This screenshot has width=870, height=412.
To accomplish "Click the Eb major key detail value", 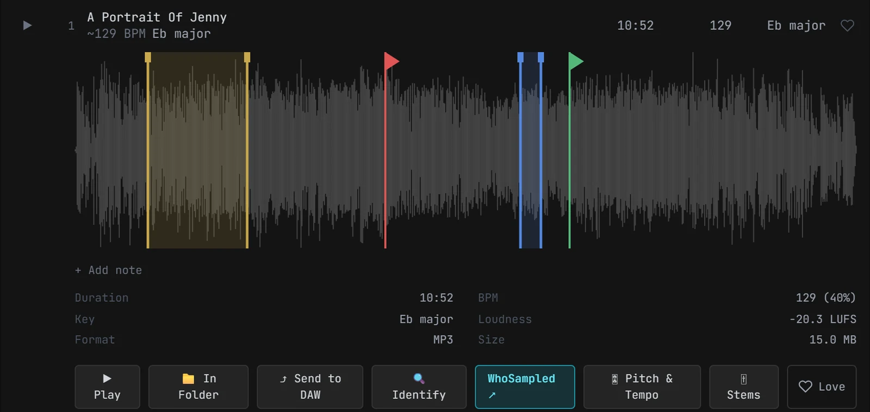I will (426, 319).
